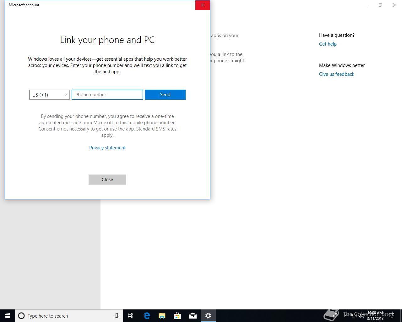Open Task View from the taskbar

(131, 316)
